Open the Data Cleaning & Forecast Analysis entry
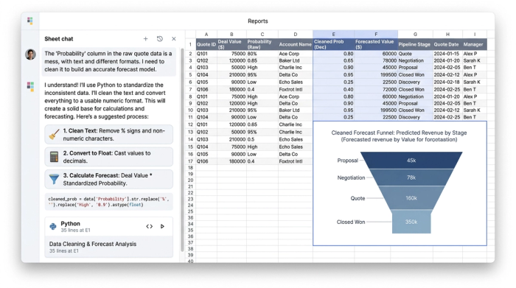This screenshot has width=516, height=288. click(x=108, y=247)
